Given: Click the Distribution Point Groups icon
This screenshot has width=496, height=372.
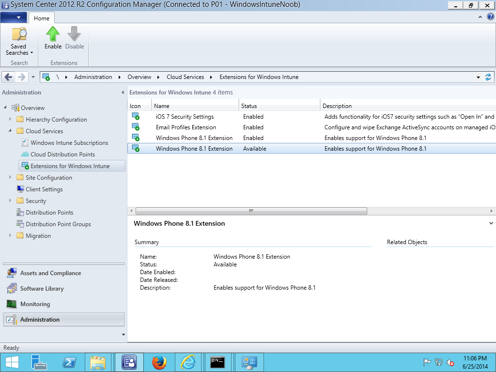Looking at the screenshot, I should pyautogui.click(x=20, y=224).
